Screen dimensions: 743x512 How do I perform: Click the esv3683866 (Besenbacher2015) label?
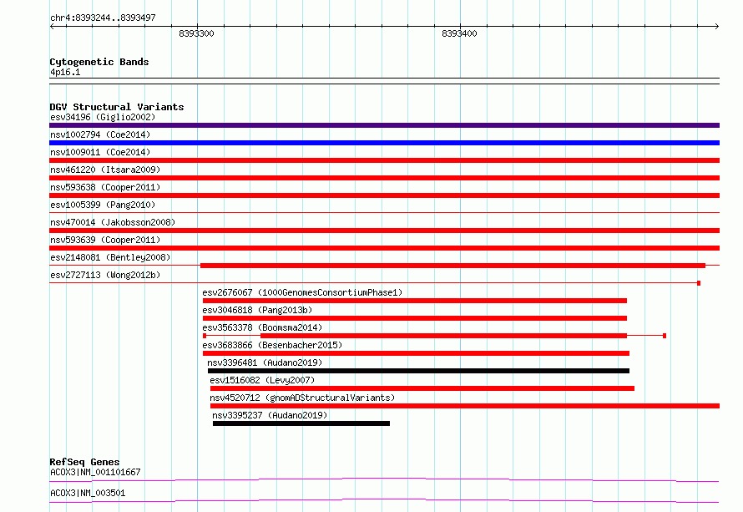click(272, 345)
